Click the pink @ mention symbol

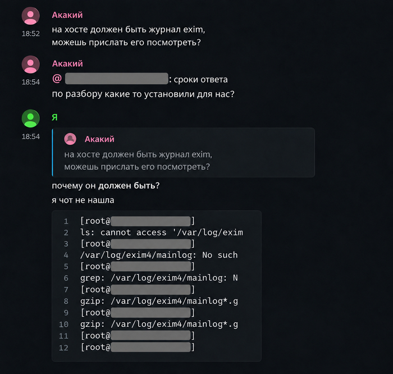[x=57, y=79]
